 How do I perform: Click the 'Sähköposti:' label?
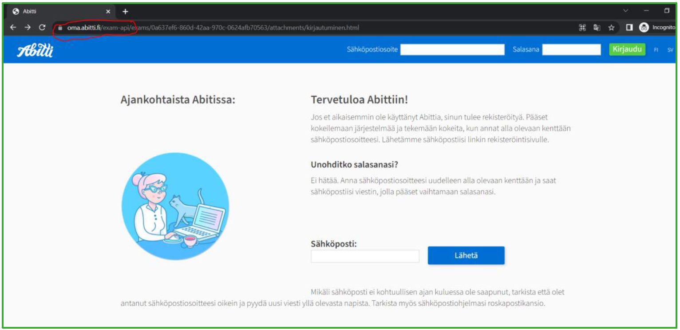pos(334,244)
